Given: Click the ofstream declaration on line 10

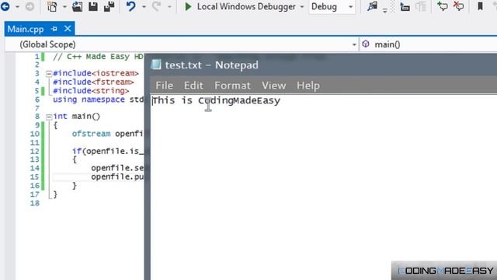Looking at the screenshot, I should [108, 134].
